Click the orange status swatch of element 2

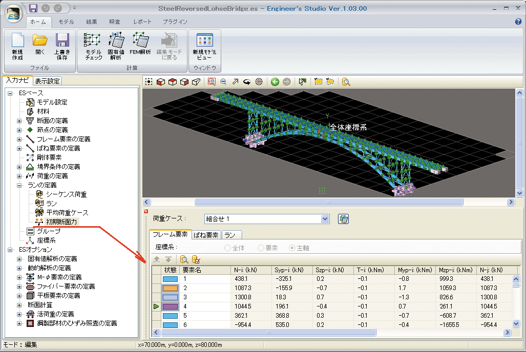click(x=170, y=288)
